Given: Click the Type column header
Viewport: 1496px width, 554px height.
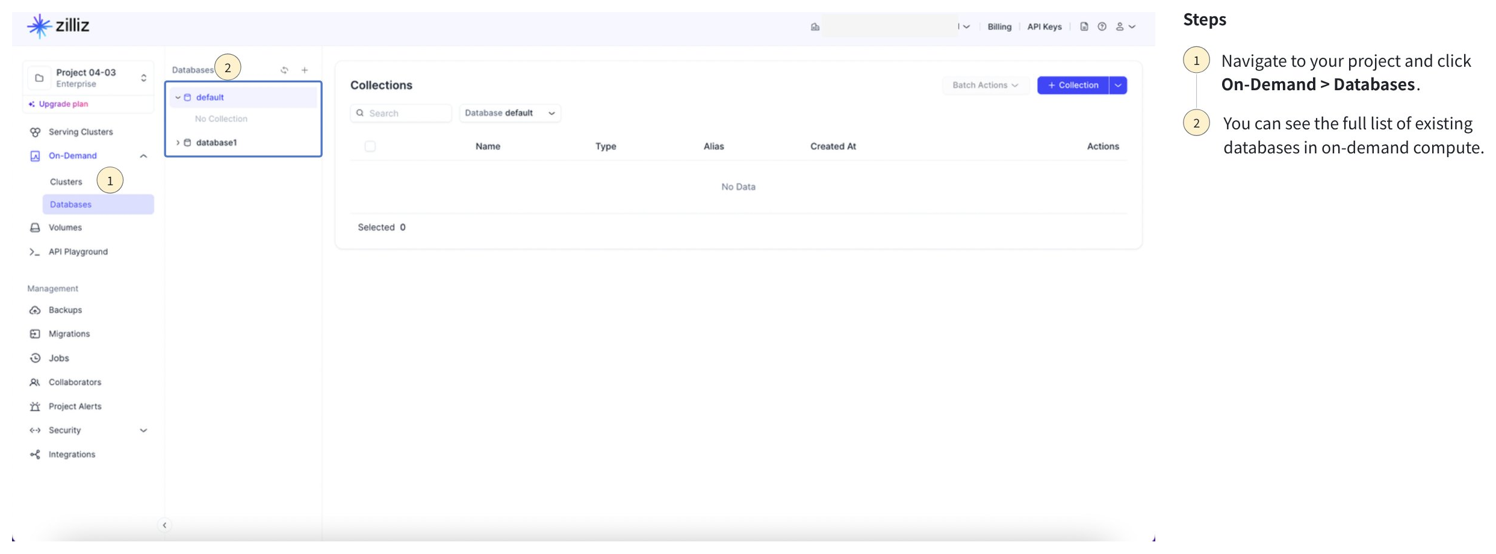Looking at the screenshot, I should (x=606, y=146).
